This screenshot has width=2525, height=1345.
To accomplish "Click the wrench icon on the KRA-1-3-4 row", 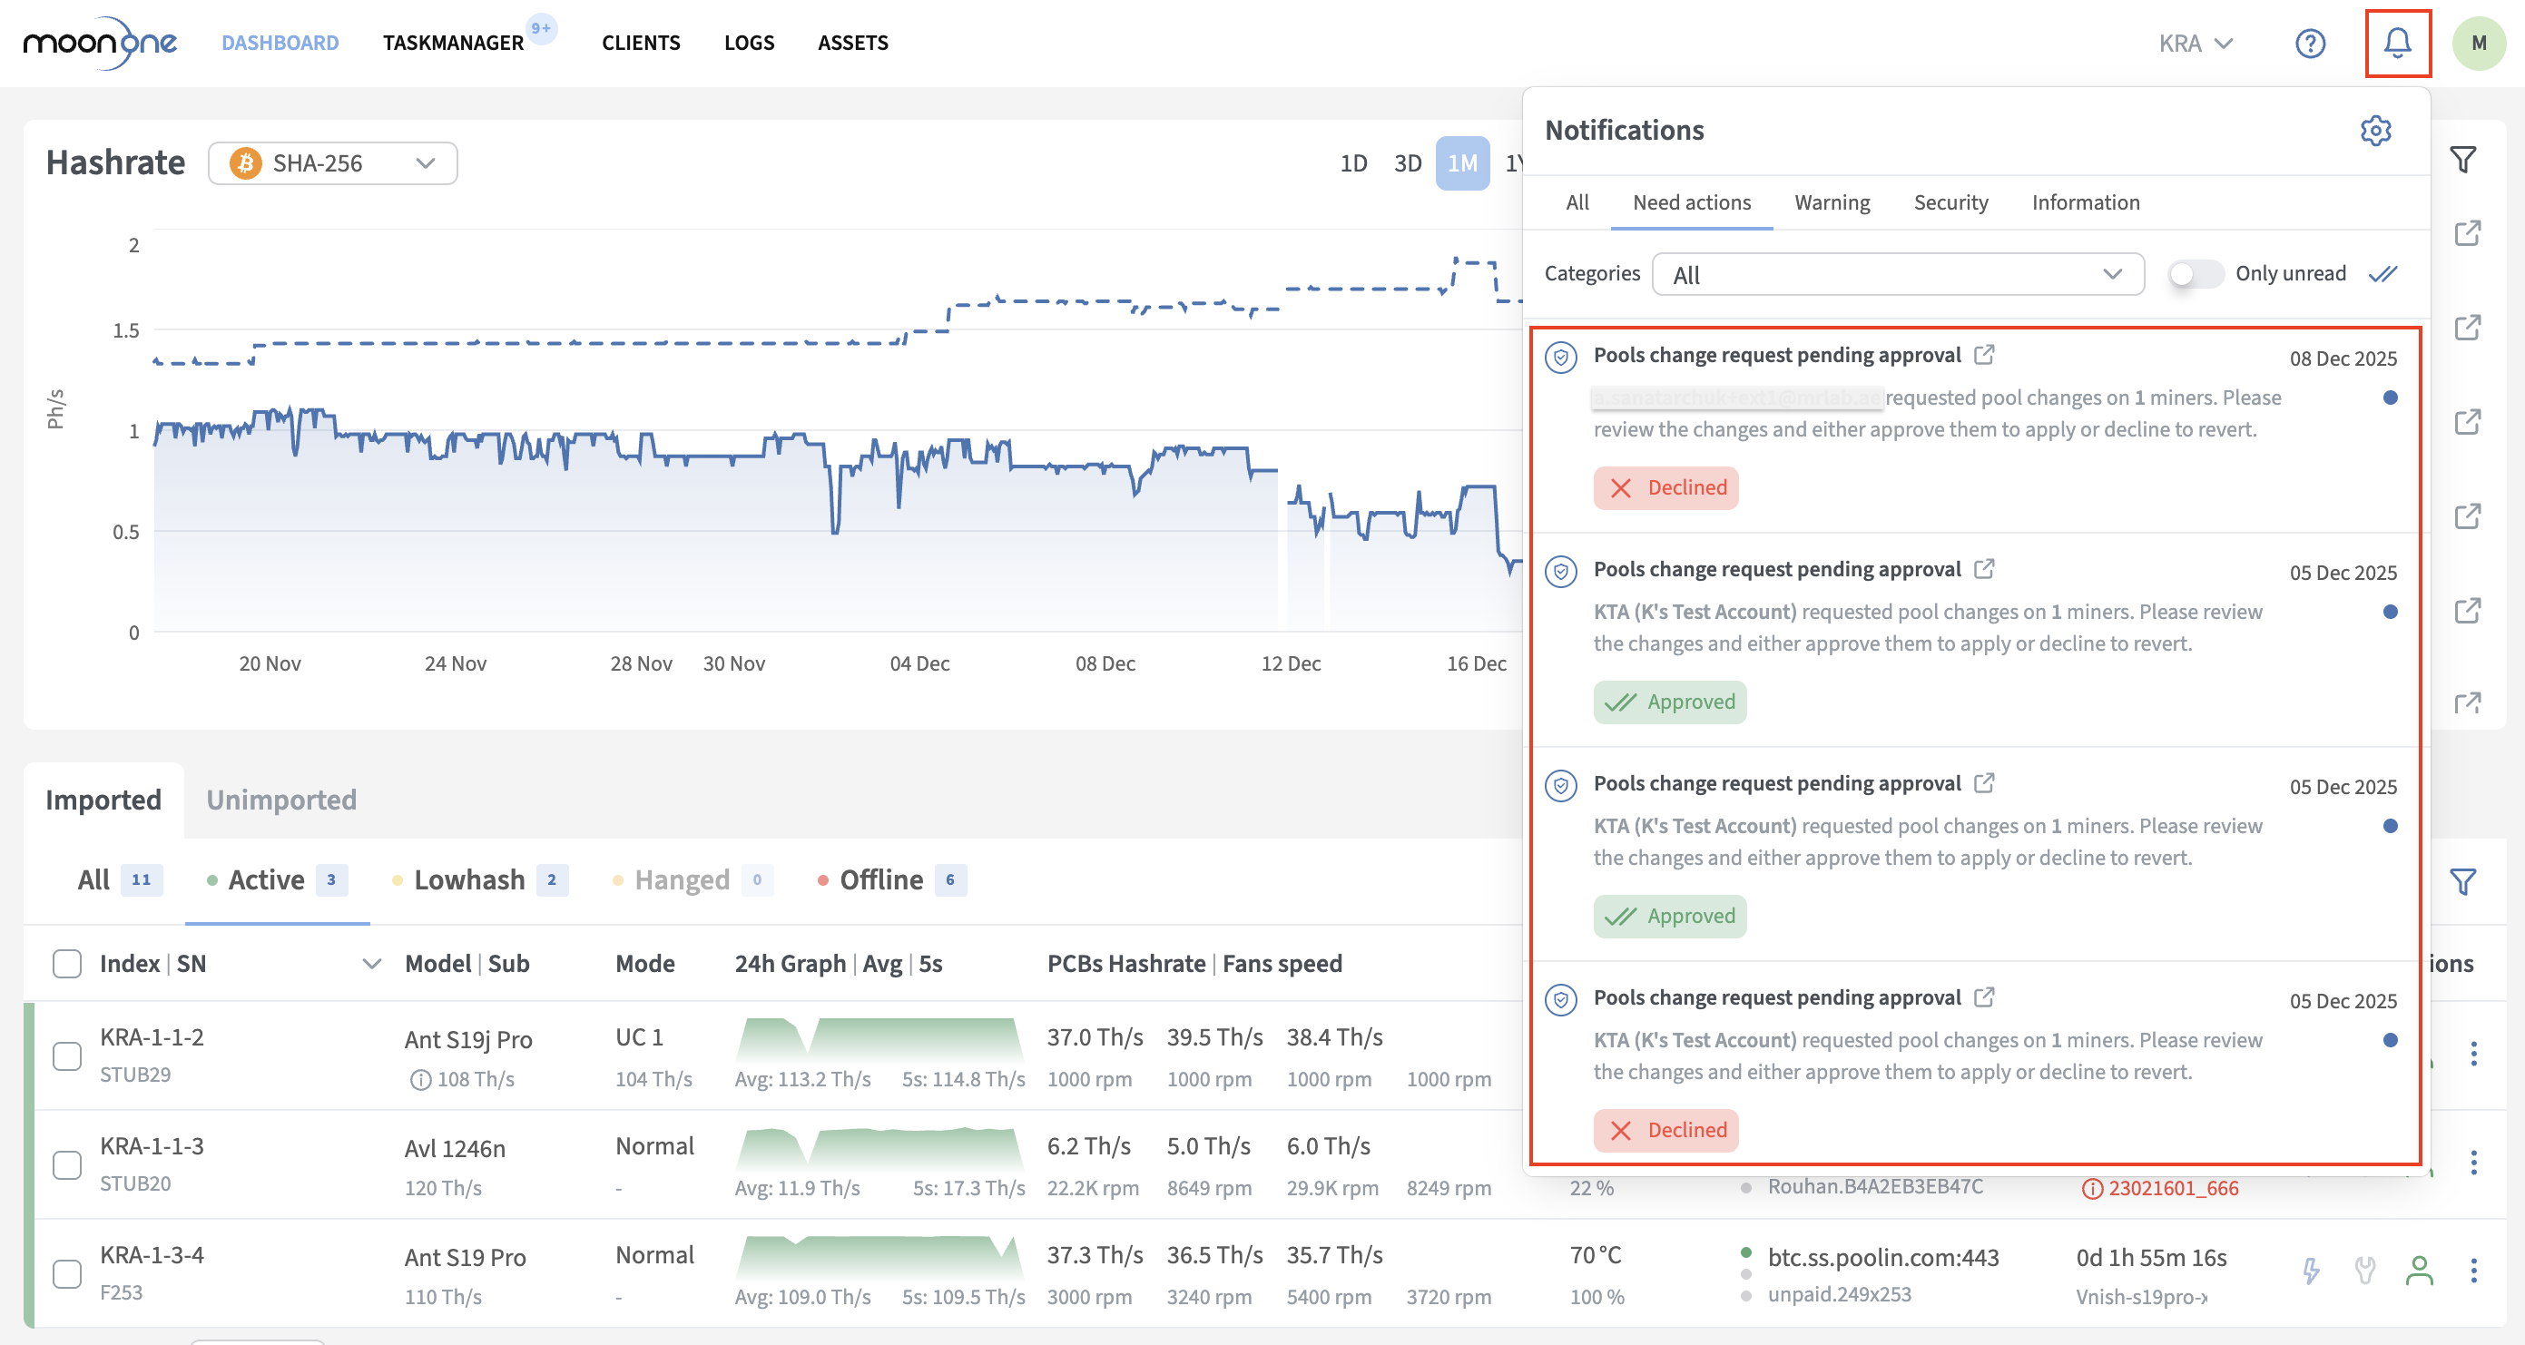I will click(2365, 1271).
